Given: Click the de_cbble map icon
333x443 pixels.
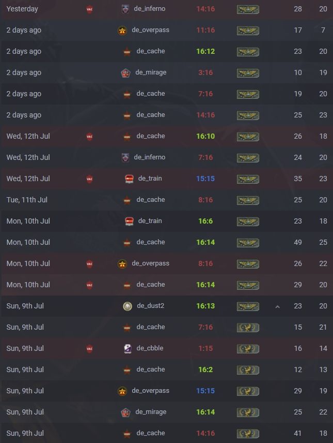Looking at the screenshot, I should (128, 348).
